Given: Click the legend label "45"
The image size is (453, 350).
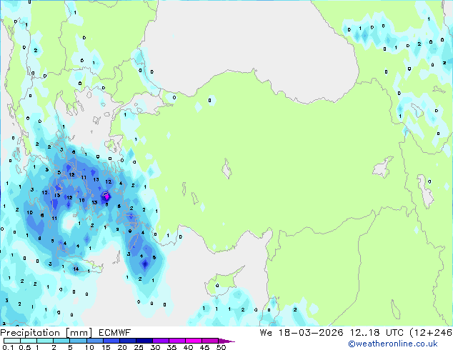Looking at the screenshot, I should [x=204, y=347].
